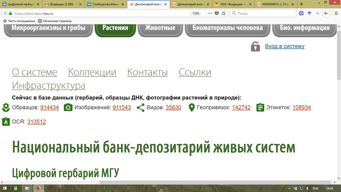Switch to Сообщества Alexey VK tab
This screenshot has height=192, width=341.
click(x=106, y=4)
